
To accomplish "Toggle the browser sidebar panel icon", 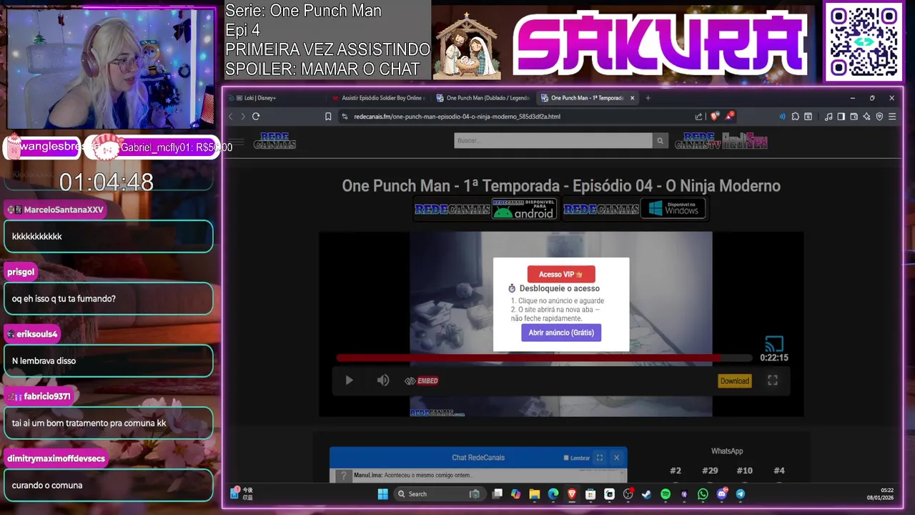I will click(x=841, y=117).
